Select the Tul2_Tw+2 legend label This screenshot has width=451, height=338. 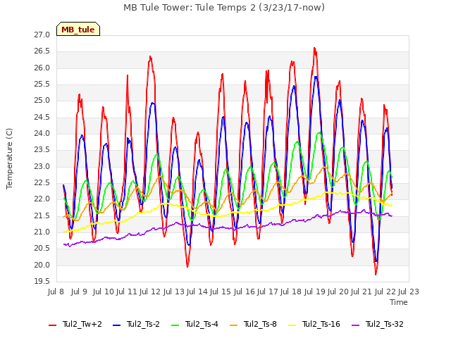coord(82,324)
